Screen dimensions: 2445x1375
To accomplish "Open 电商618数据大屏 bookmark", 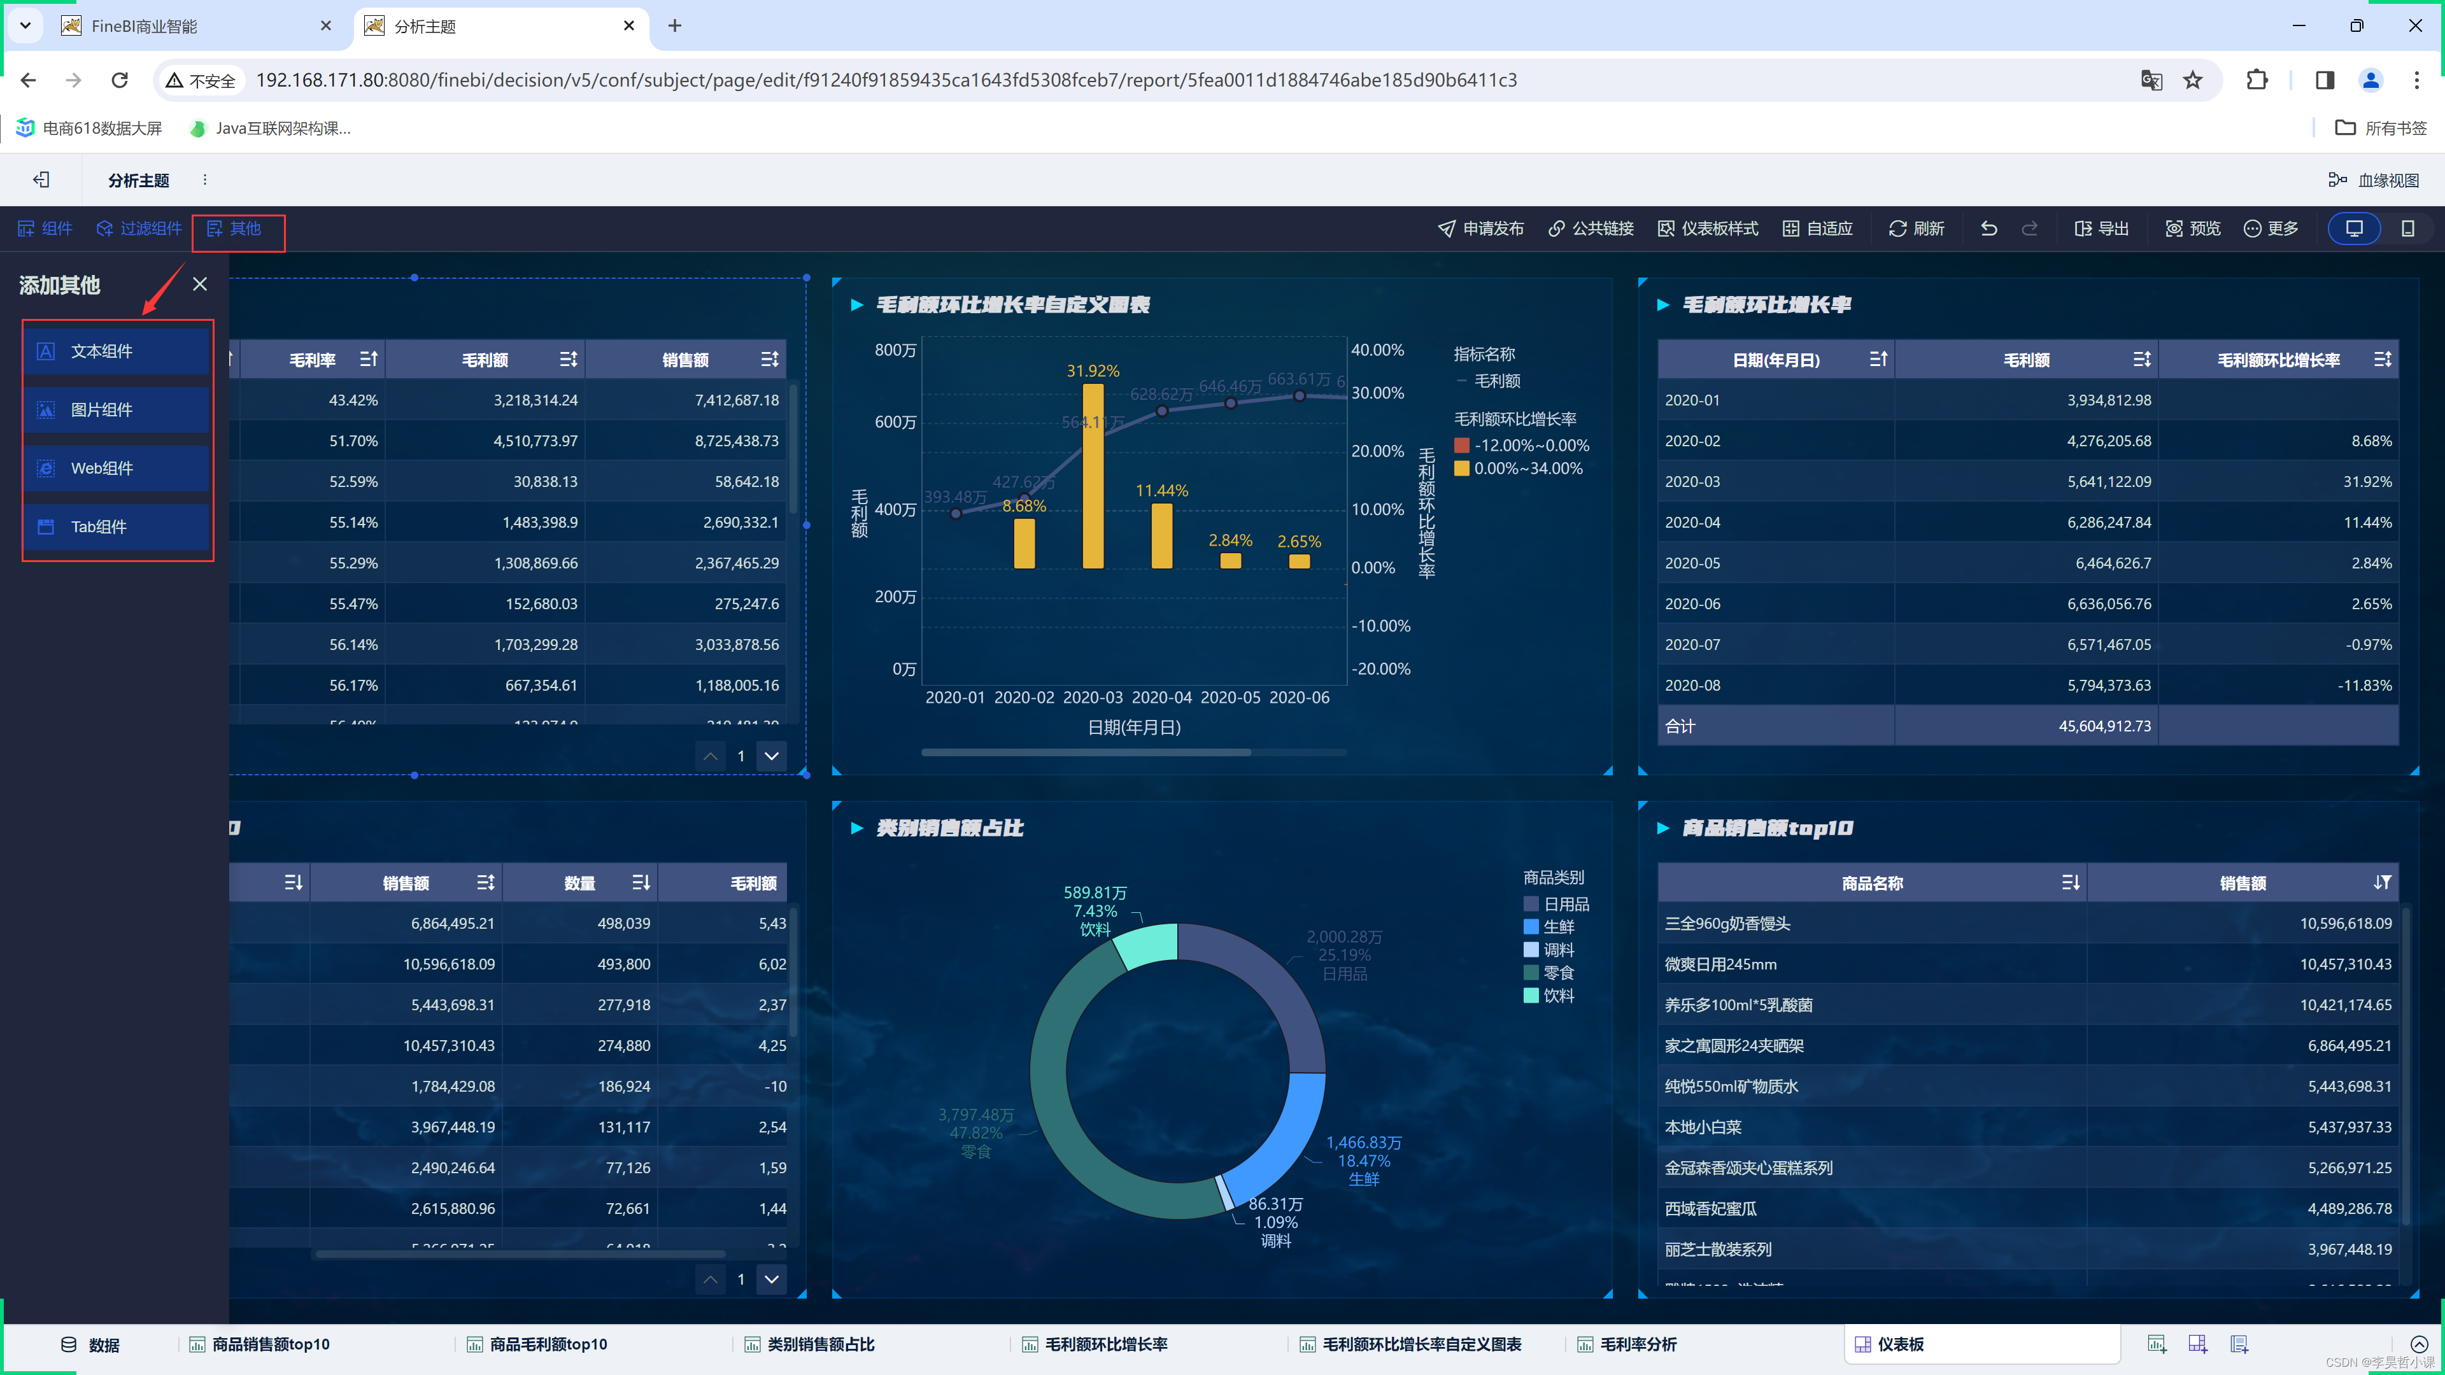I will coord(89,128).
